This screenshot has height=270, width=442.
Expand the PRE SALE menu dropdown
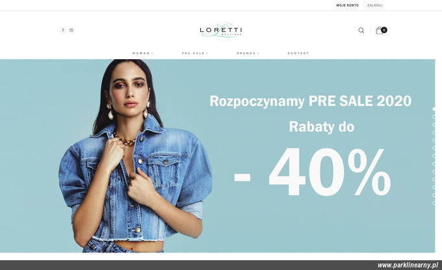pos(195,53)
